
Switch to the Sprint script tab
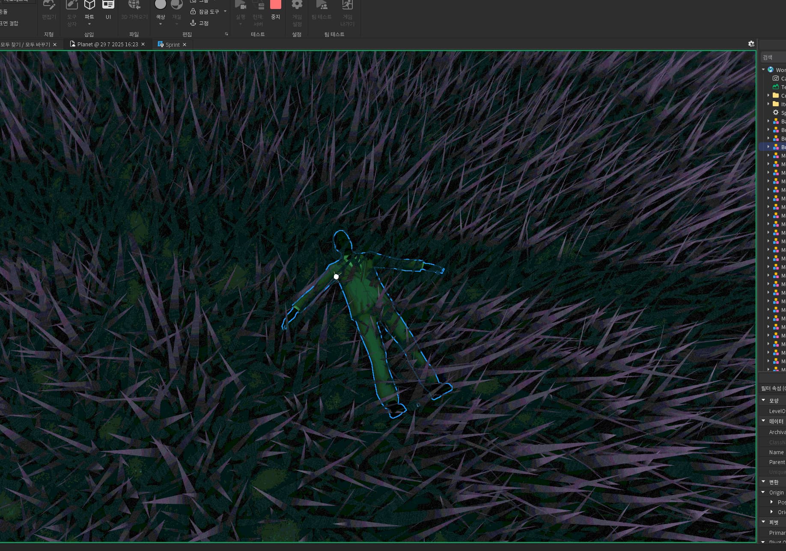[172, 45]
